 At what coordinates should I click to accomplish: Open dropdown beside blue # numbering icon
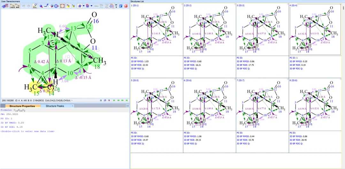(x=84, y=6)
